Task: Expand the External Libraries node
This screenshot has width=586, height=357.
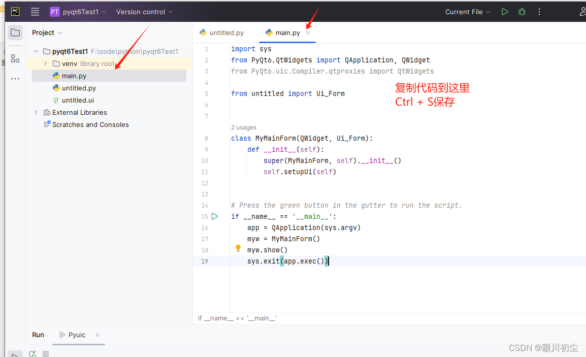Action: tap(35, 112)
